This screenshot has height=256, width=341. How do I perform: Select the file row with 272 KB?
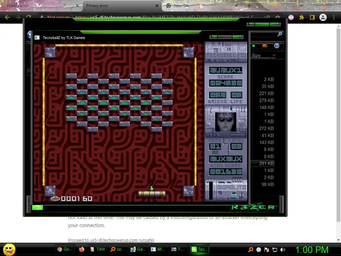(266, 128)
